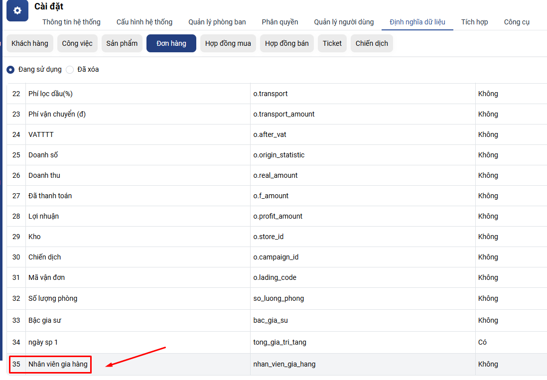Image resolution: width=547 pixels, height=380 pixels.
Task: Select the Tích hợp tab
Action: point(474,22)
